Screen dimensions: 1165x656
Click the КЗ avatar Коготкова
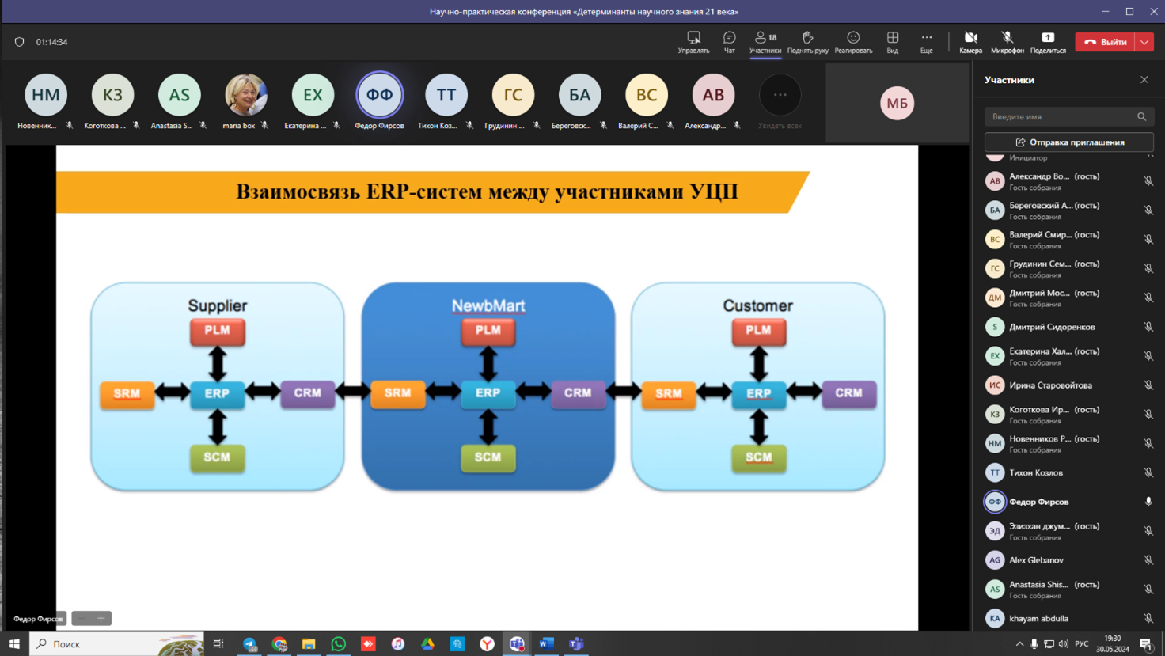(x=112, y=95)
